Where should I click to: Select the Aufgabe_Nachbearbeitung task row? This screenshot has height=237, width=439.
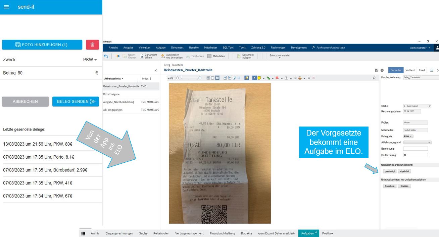(131, 102)
